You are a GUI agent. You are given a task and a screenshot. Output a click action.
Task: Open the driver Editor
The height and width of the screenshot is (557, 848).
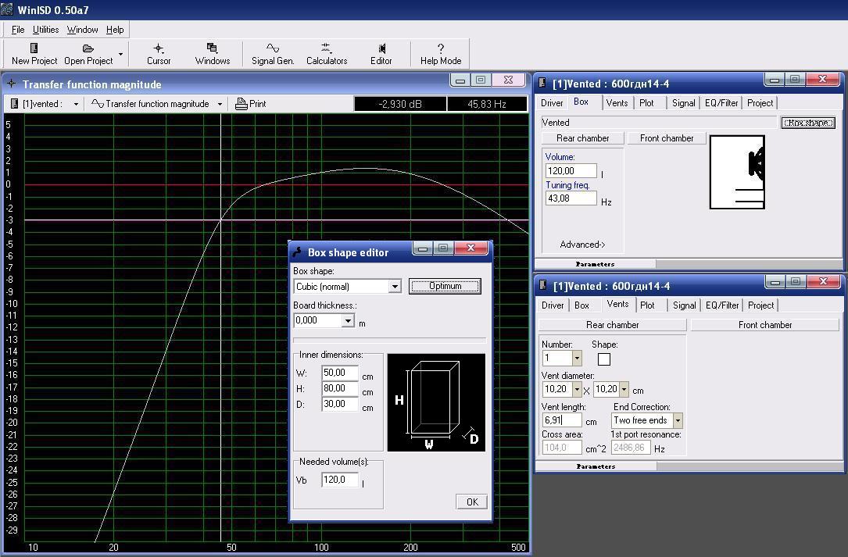381,49
